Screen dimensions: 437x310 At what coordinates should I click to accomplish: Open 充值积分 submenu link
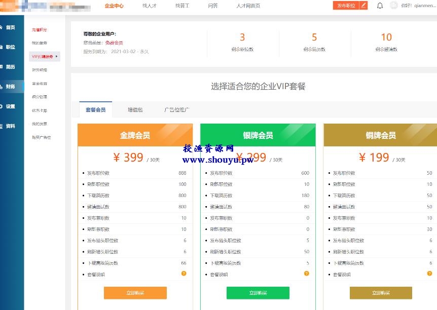pos(40,29)
